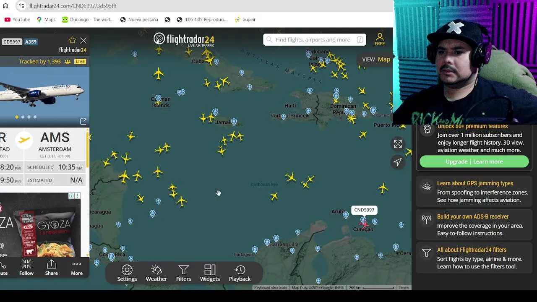Click the Upgrade | Learn more button
This screenshot has width=537, height=302.
(474, 161)
